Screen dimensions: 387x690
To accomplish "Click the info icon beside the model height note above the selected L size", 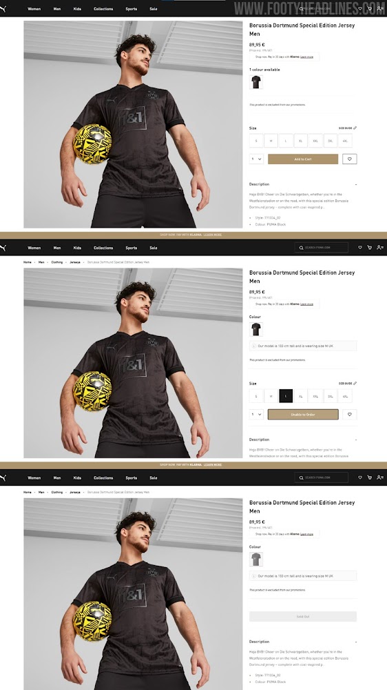I will coord(254,346).
